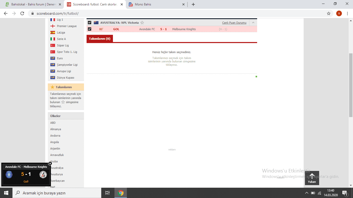Click the gold star in Takımlarım header
This screenshot has width=353, height=198.
pyautogui.click(x=52, y=87)
